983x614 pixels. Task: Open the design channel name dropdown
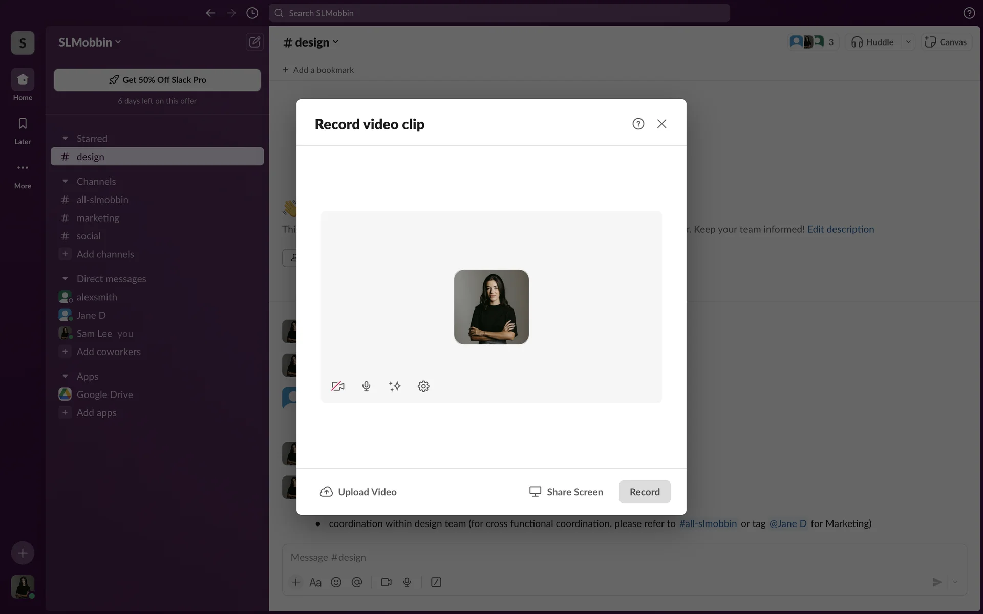coord(311,42)
